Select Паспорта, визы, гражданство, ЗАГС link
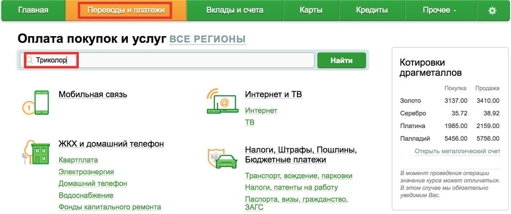 coord(297,203)
